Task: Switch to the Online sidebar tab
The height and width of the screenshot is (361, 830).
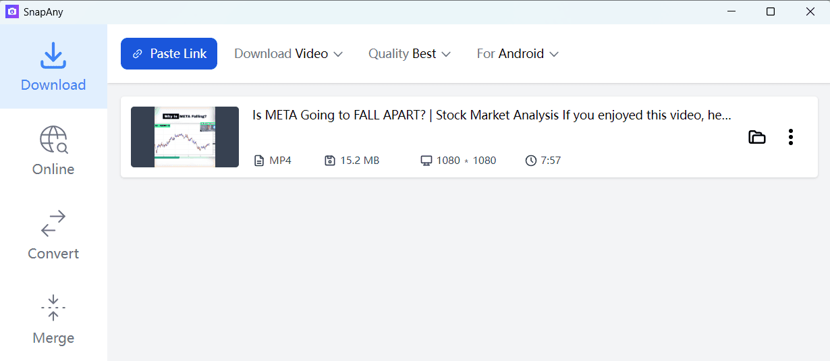Action: coord(53,151)
